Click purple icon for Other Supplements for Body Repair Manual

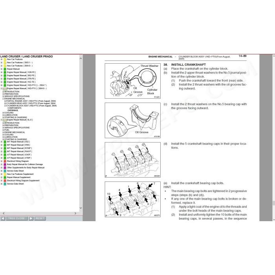click(x=5, y=168)
